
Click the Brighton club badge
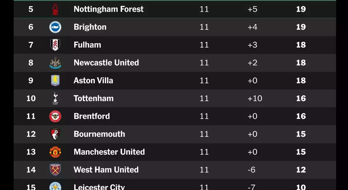tap(55, 27)
